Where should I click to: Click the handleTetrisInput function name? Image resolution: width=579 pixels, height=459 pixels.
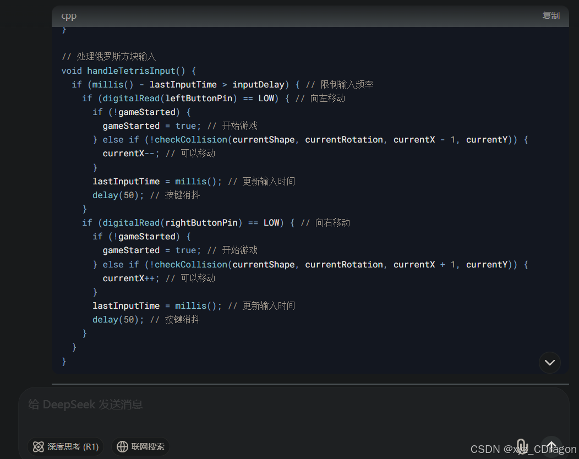coord(131,70)
